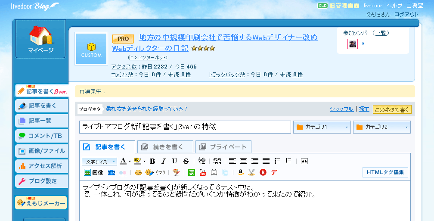Open 記事を書くβver. in sidebar
The height and width of the screenshot is (221, 434).
click(x=41, y=91)
